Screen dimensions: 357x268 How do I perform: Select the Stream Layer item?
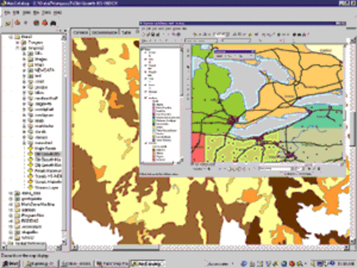tap(47, 188)
